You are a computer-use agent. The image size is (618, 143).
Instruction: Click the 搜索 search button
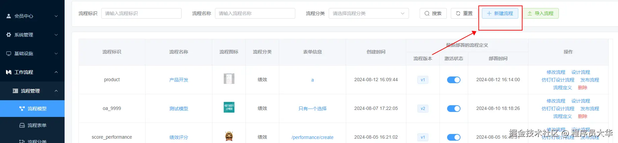coord(433,13)
